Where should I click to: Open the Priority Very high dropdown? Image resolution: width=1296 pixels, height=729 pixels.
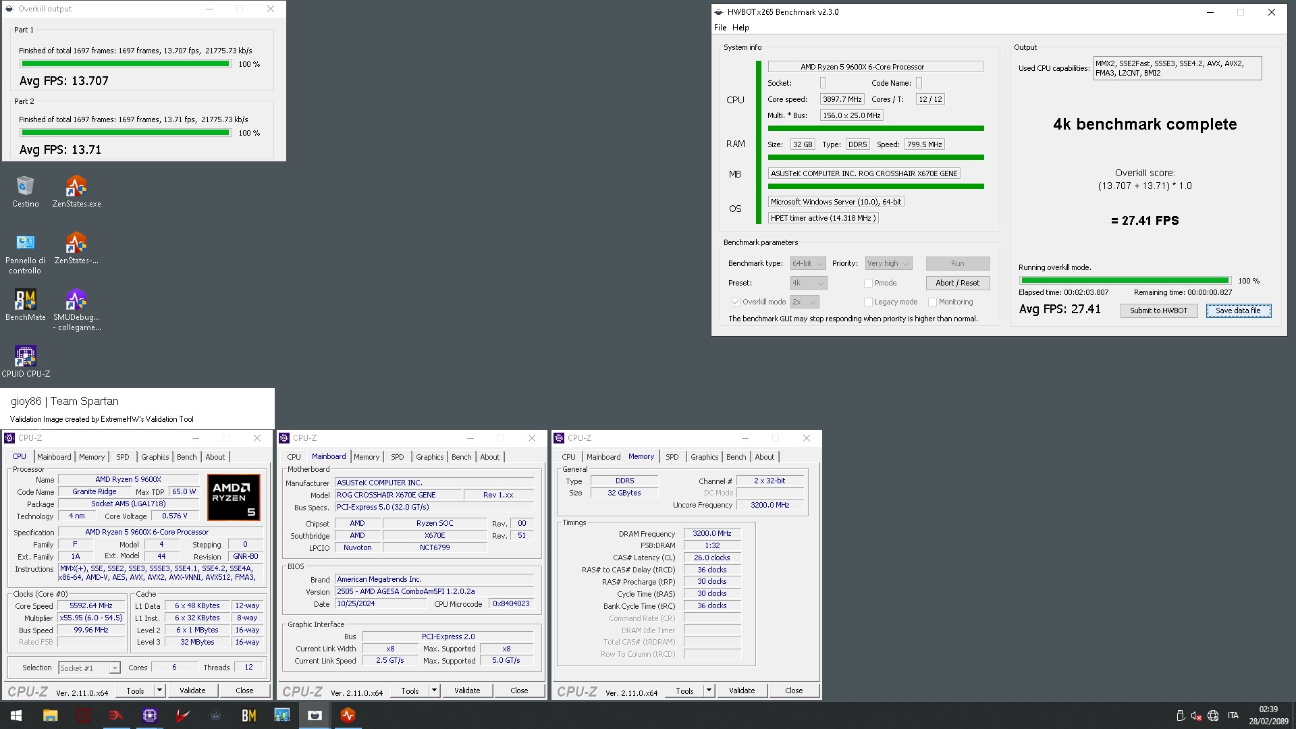tap(889, 264)
